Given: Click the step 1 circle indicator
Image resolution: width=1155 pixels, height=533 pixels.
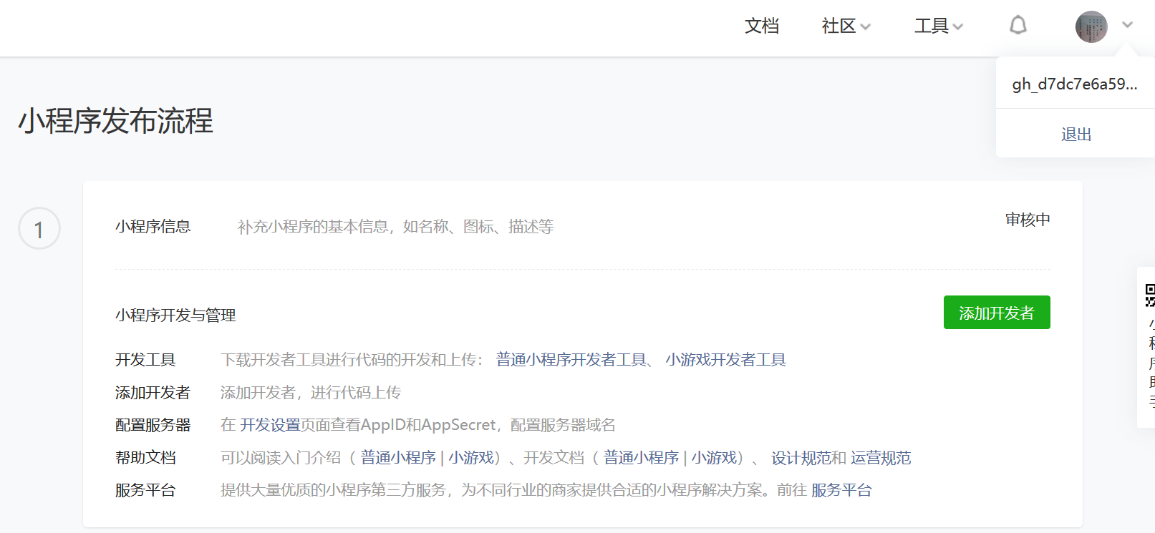Looking at the screenshot, I should click(x=39, y=229).
